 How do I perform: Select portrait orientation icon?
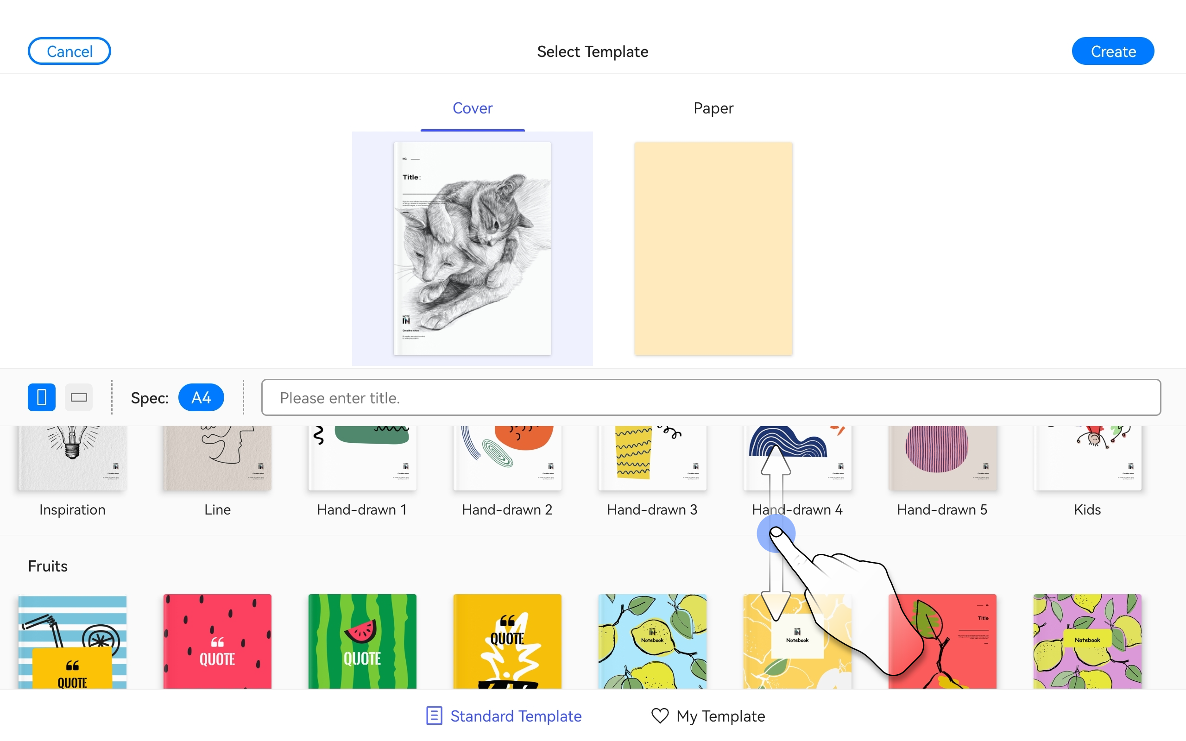click(42, 397)
